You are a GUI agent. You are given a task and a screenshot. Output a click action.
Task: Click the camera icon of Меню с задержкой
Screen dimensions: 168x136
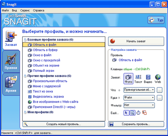(30, 86)
